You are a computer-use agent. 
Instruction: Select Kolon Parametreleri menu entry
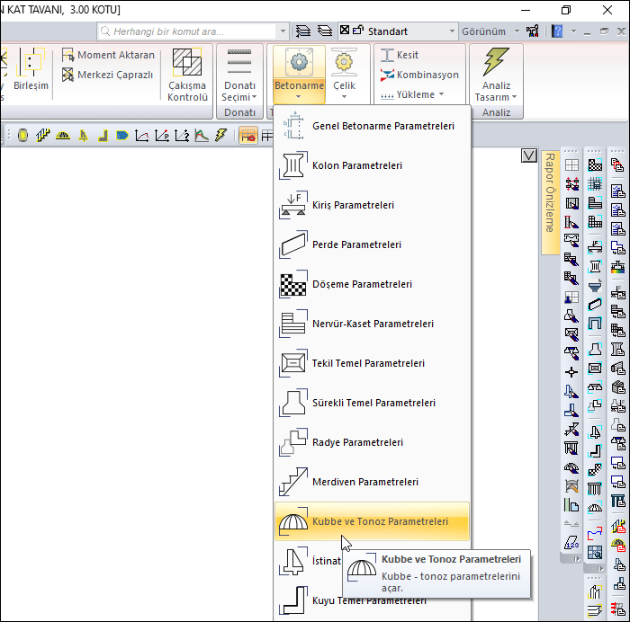356,165
